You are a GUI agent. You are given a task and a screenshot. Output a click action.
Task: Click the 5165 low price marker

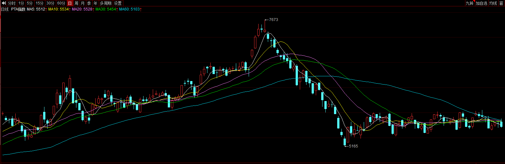(x=353, y=146)
